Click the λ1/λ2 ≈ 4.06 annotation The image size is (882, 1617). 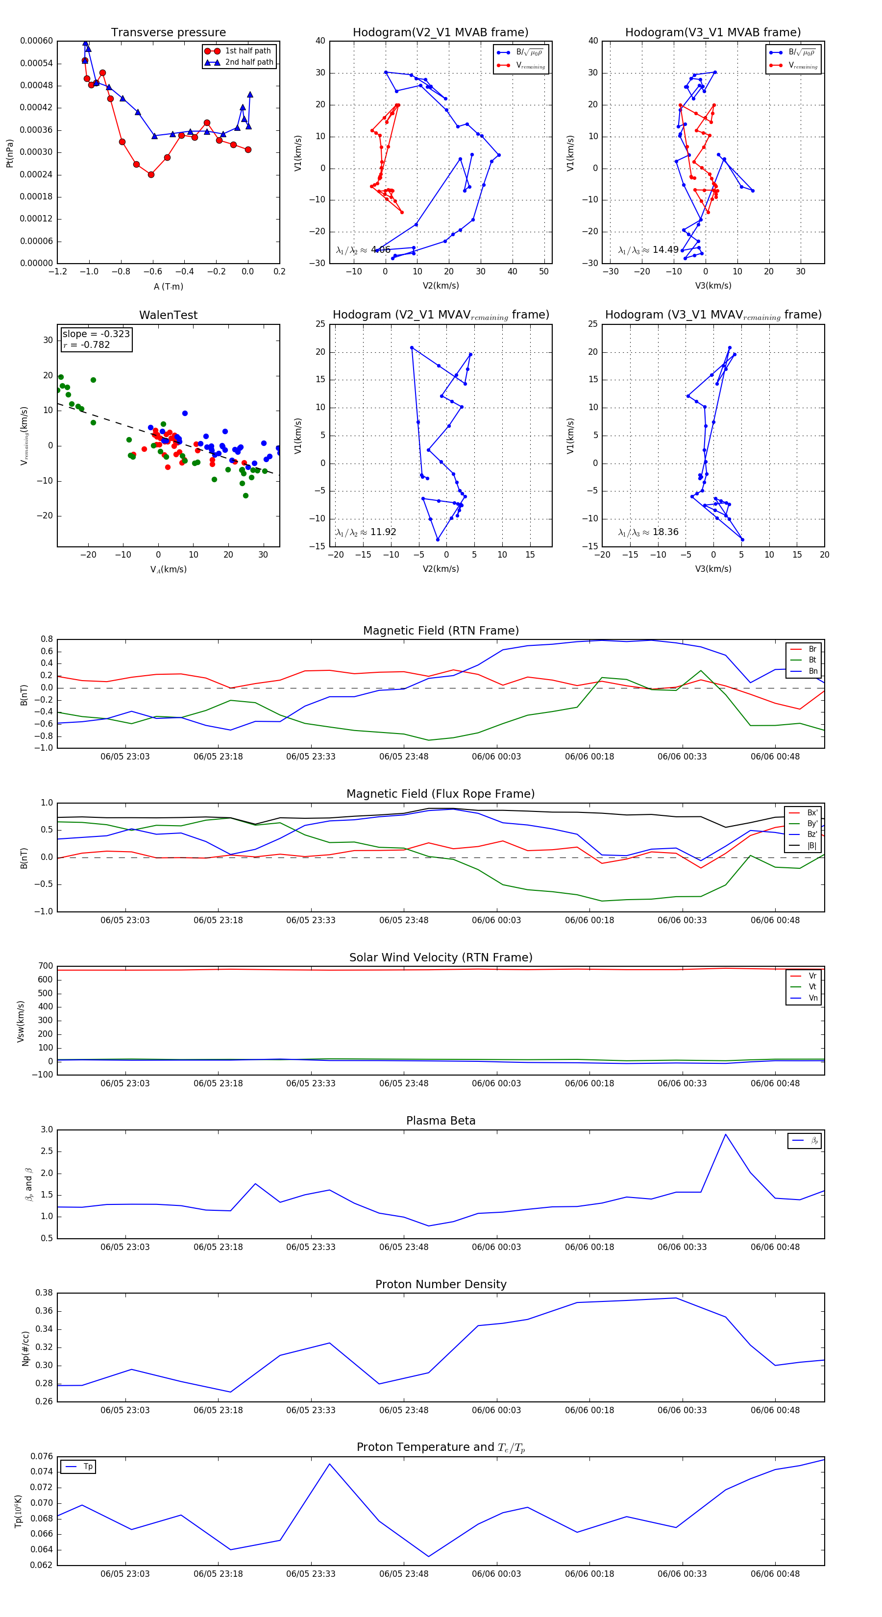363,250
